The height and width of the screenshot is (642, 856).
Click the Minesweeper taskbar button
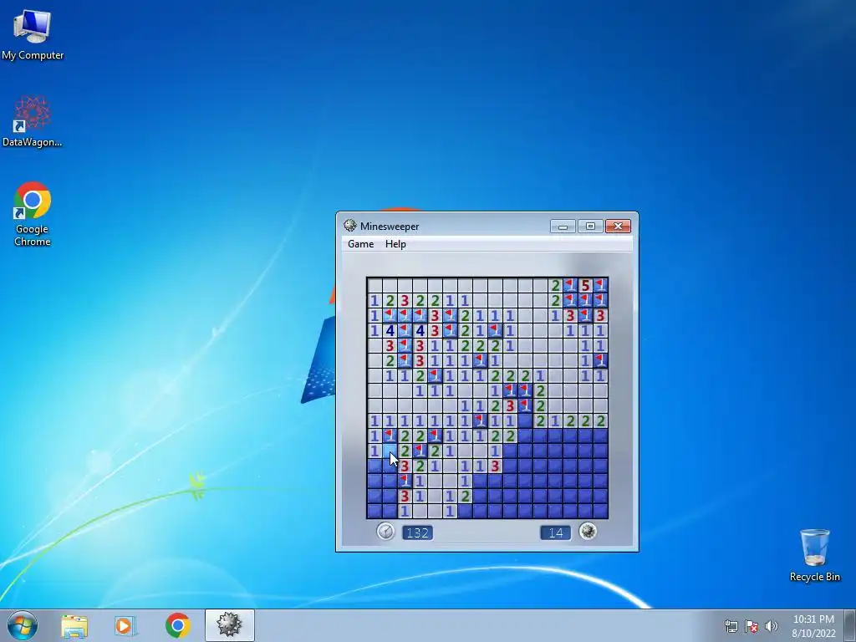point(229,625)
